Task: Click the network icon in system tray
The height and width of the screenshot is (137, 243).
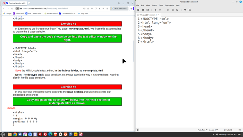Action: (213, 135)
